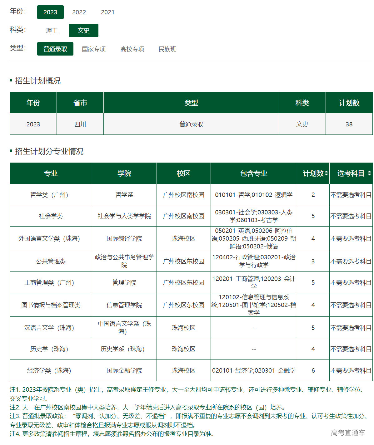Select year 2023 filter
The height and width of the screenshot is (445, 374).
tap(50, 12)
